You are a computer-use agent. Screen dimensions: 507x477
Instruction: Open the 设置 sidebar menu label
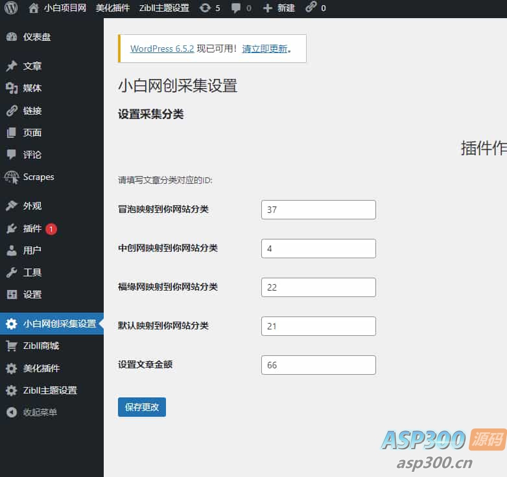tap(32, 294)
